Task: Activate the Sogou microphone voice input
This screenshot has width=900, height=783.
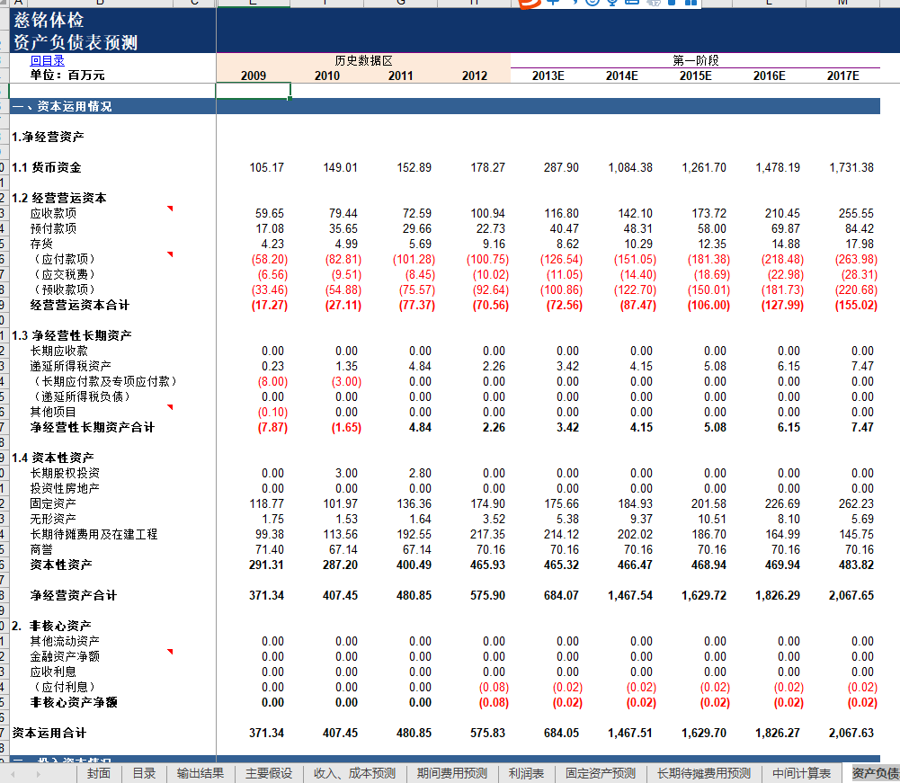Action: tap(611, 3)
